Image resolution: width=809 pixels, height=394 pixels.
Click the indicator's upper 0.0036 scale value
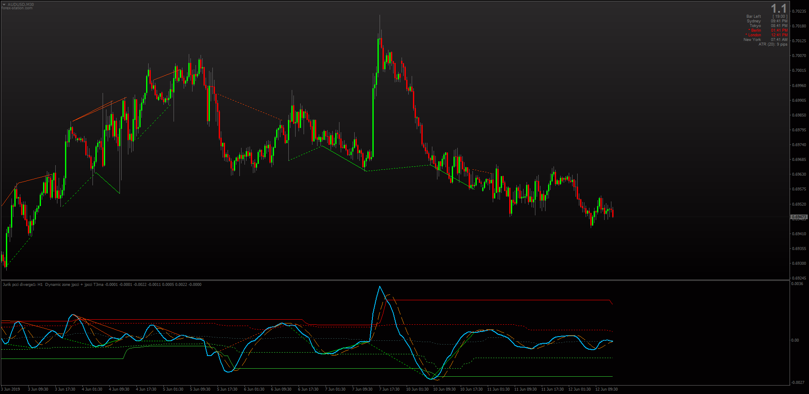(x=797, y=284)
